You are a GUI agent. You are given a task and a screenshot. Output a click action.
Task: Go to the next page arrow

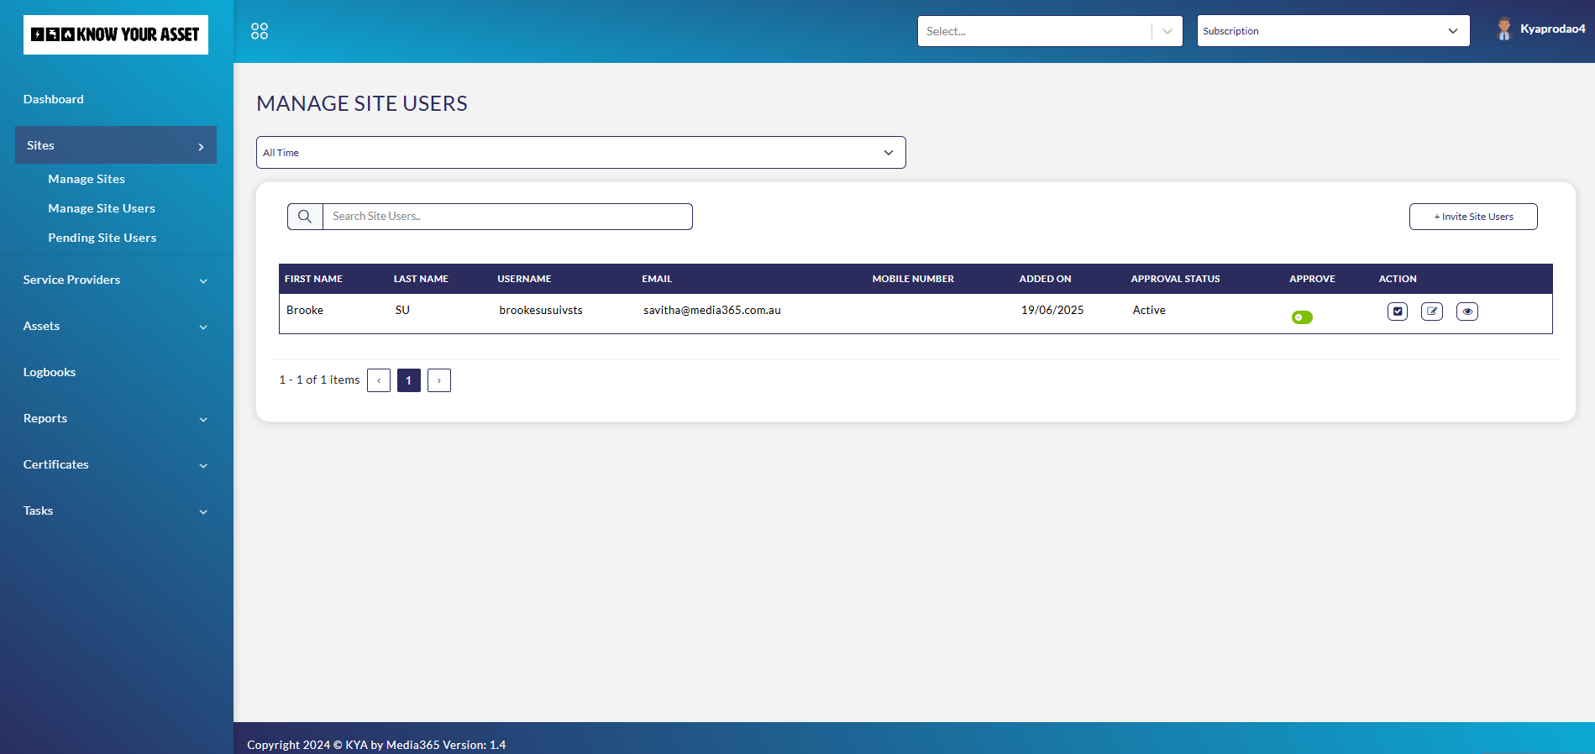(x=439, y=380)
